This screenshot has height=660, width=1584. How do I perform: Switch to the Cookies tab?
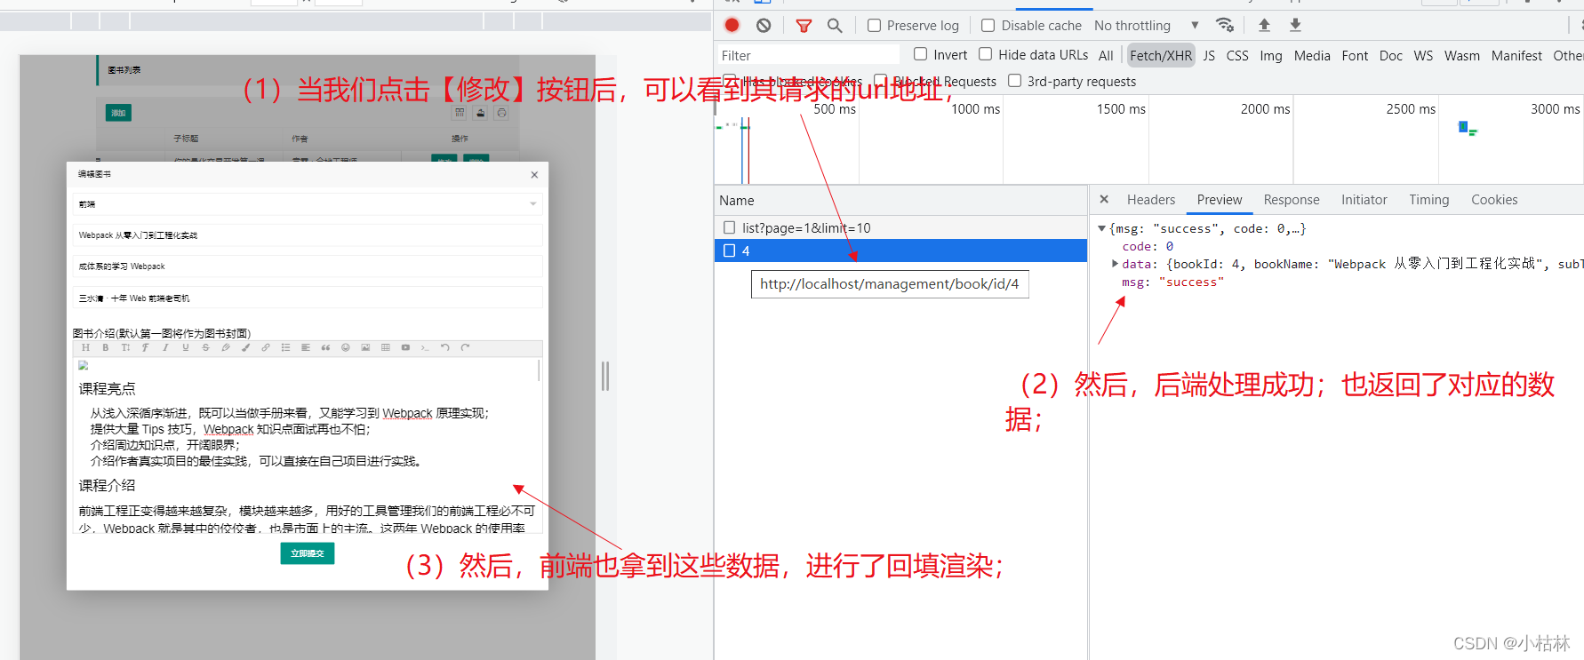point(1494,200)
